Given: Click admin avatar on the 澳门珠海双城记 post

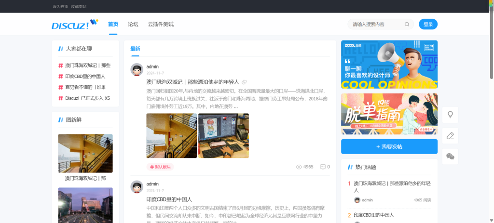Looking at the screenshot, I should (x=137, y=69).
